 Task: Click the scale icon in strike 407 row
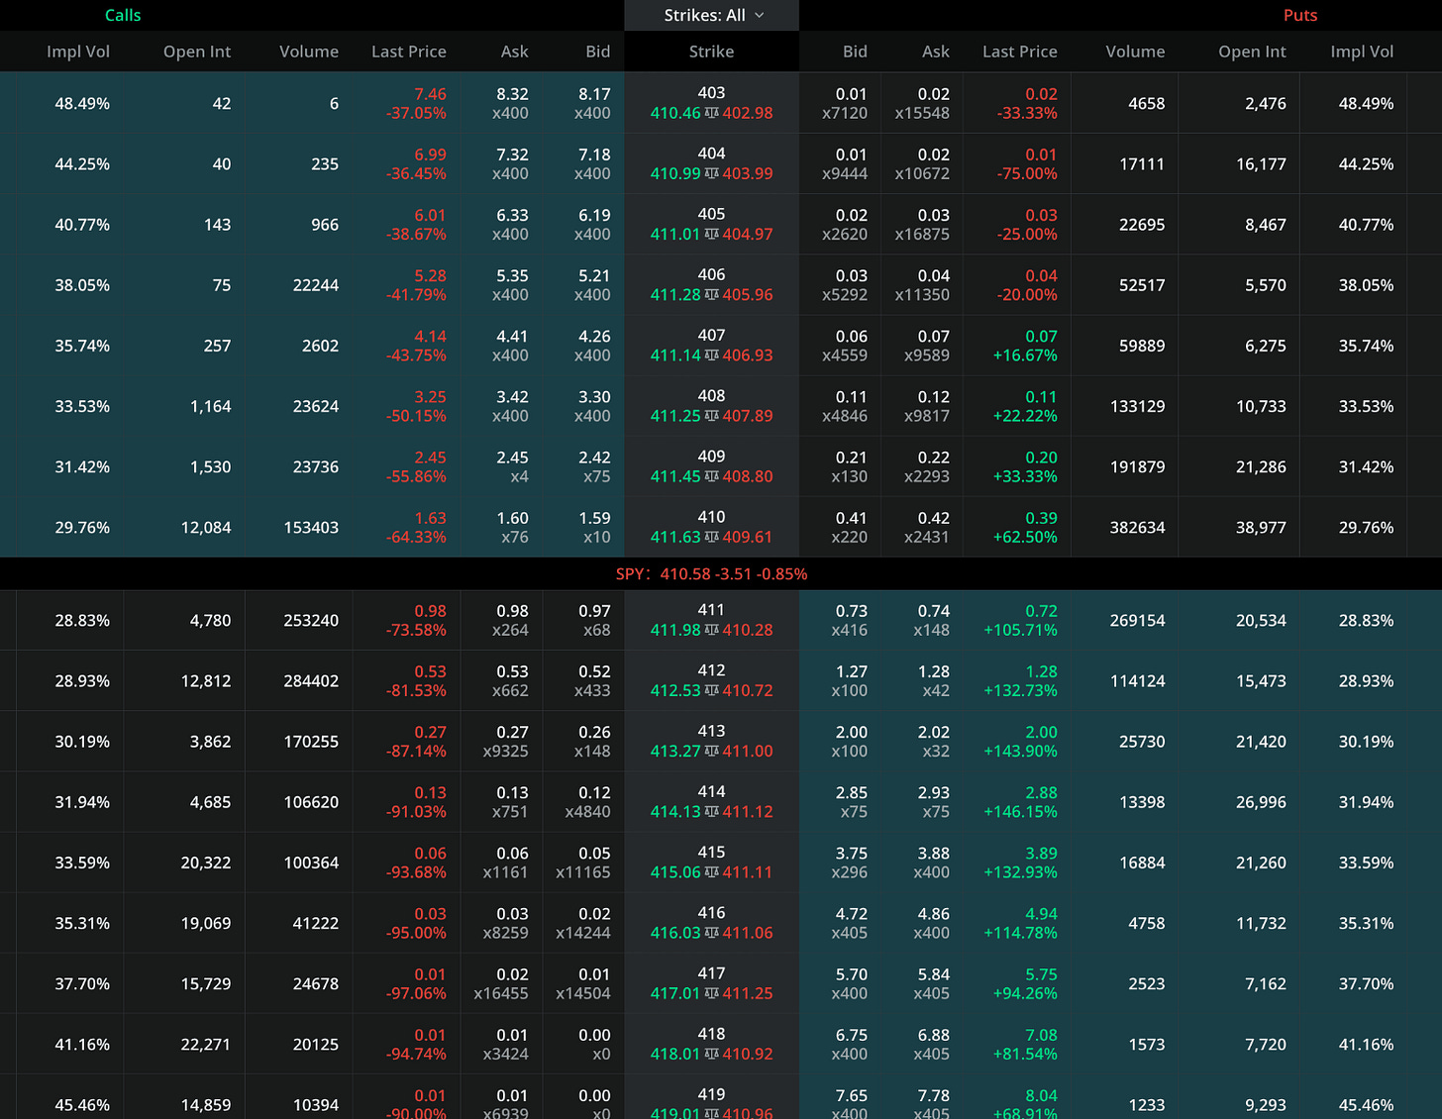pyautogui.click(x=711, y=355)
